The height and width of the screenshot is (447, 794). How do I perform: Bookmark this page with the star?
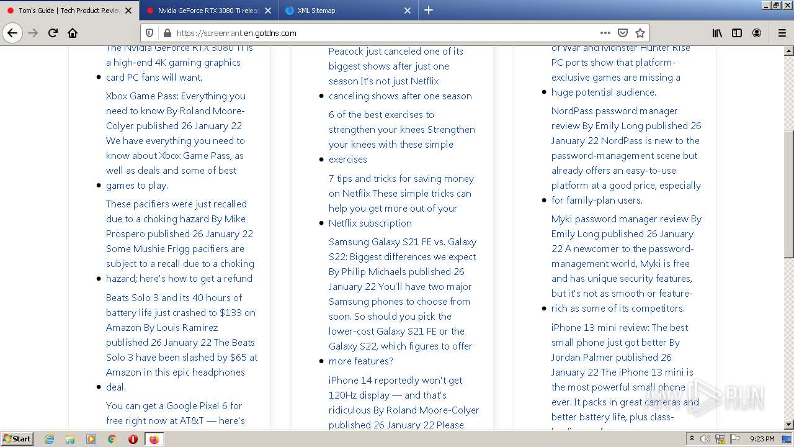[x=640, y=33]
